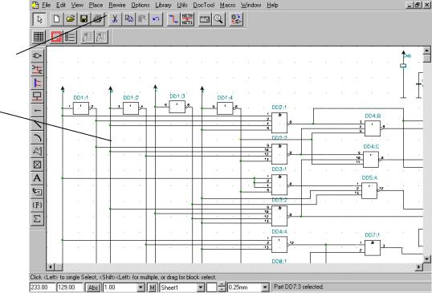Select the Place Field (F) tool

(x=37, y=206)
